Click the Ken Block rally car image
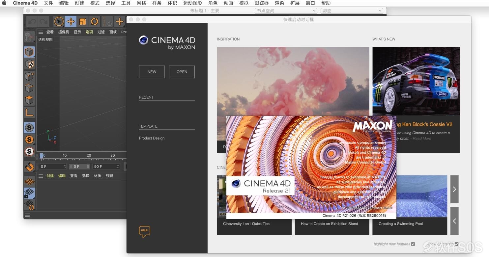 point(416,81)
